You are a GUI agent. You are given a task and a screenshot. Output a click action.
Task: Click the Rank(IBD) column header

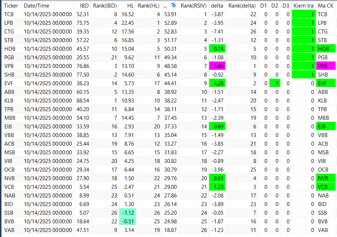105,6
